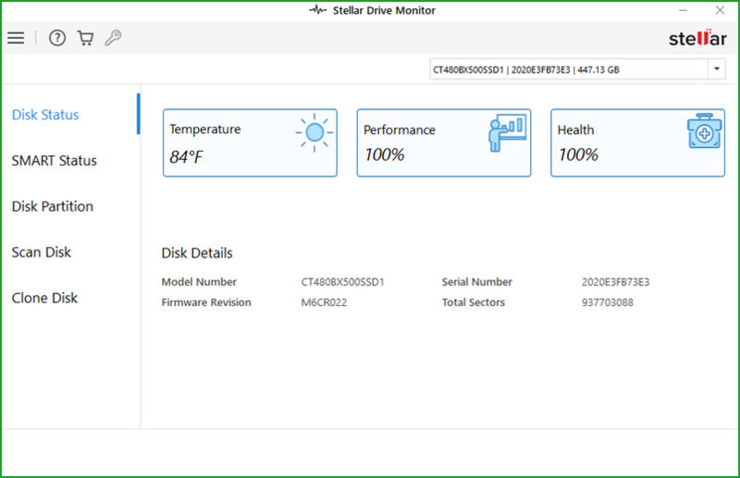Click total sectors value 937703088
The width and height of the screenshot is (740, 478).
tap(608, 302)
